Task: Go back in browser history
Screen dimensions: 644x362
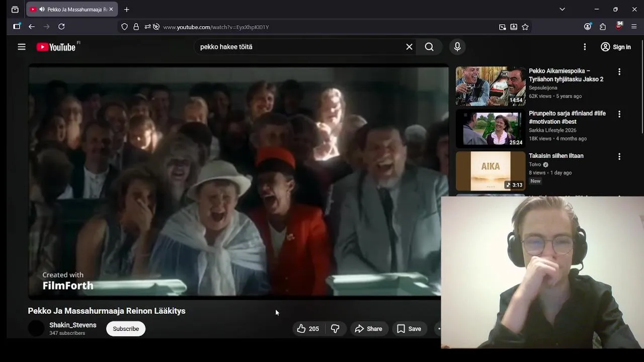Action: (x=32, y=27)
